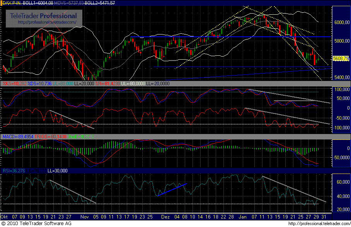Select the red %KS=10,202 stochastic label
This screenshot has width=351, height=227.
tap(15, 83)
